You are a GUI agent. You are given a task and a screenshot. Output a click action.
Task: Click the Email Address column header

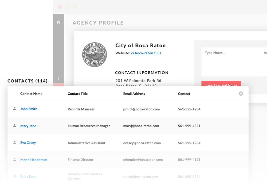pyautogui.click(x=134, y=94)
